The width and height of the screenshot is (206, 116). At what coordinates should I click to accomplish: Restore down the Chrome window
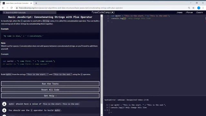tap(197, 3)
